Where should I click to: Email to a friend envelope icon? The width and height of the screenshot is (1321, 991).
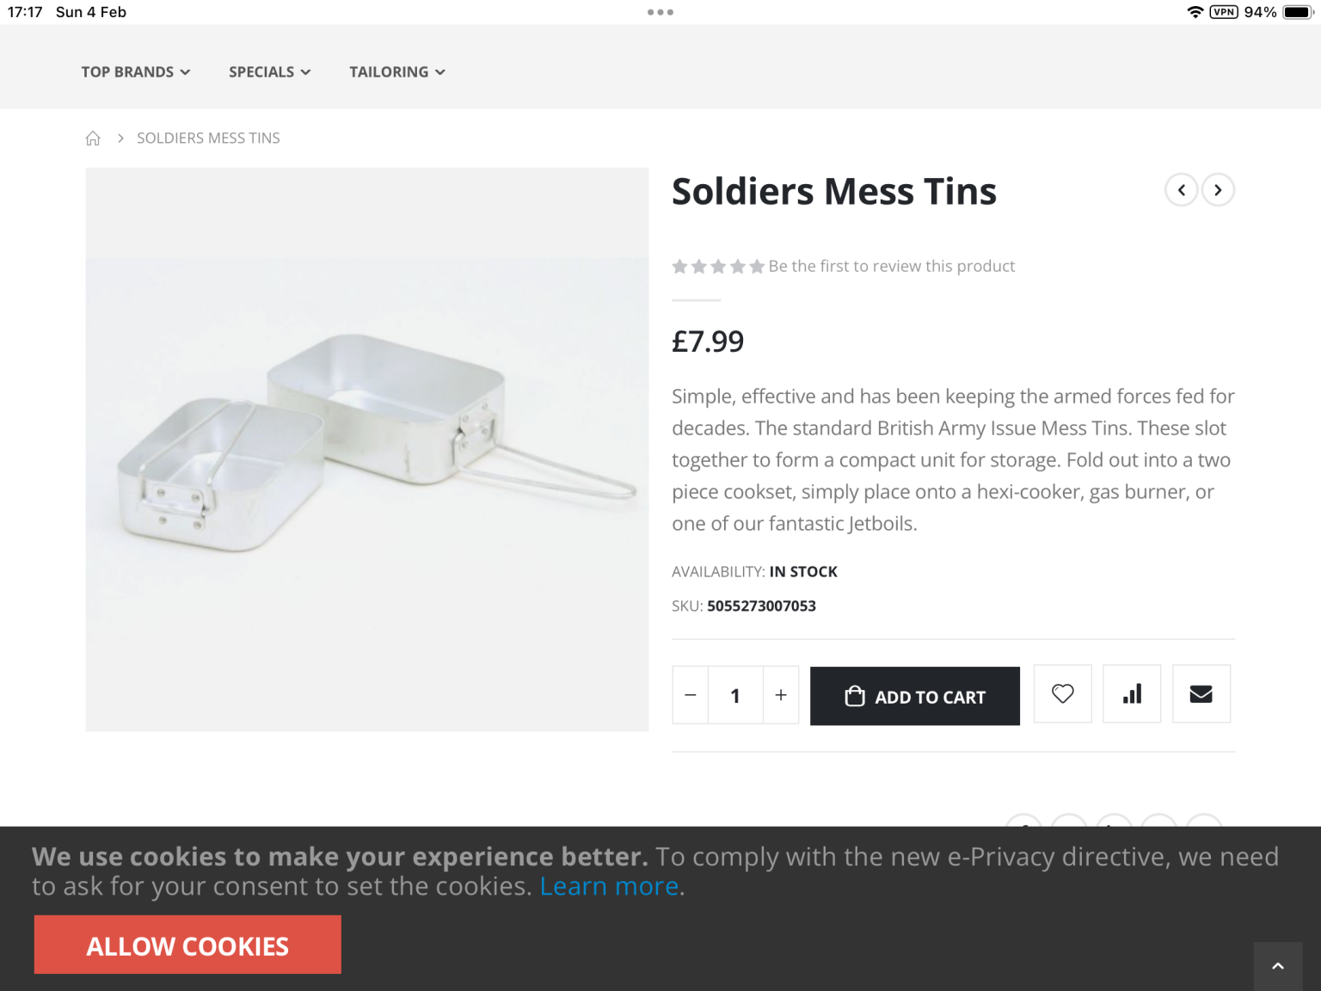1201,694
